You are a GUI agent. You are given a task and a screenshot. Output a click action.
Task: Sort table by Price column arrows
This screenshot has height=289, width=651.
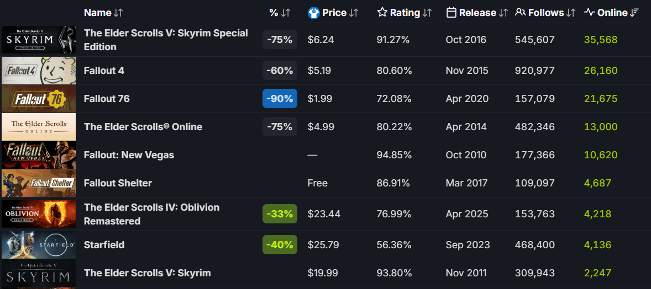click(x=354, y=13)
